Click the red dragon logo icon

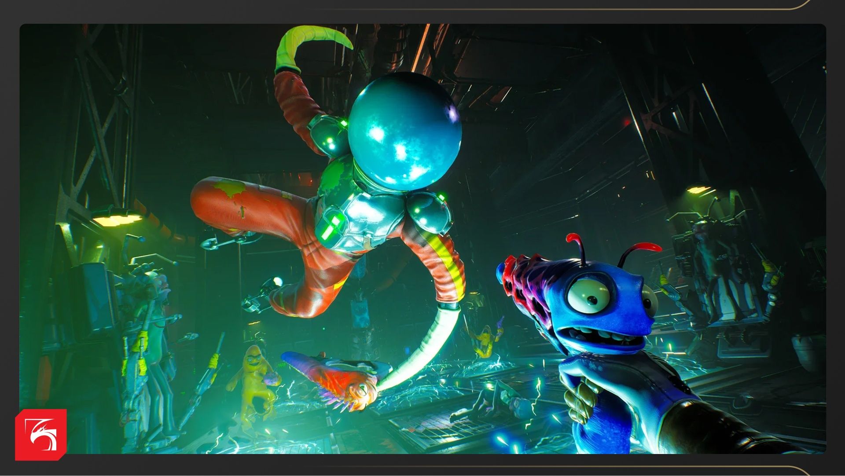pyautogui.click(x=41, y=435)
